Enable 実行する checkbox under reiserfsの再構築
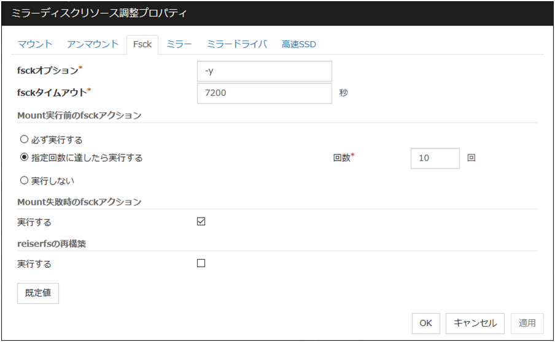Image resolution: width=555 pixels, height=342 pixels. [x=201, y=264]
